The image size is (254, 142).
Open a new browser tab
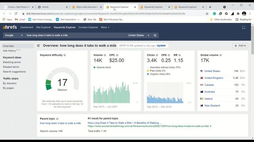pyautogui.click(x=210, y=7)
